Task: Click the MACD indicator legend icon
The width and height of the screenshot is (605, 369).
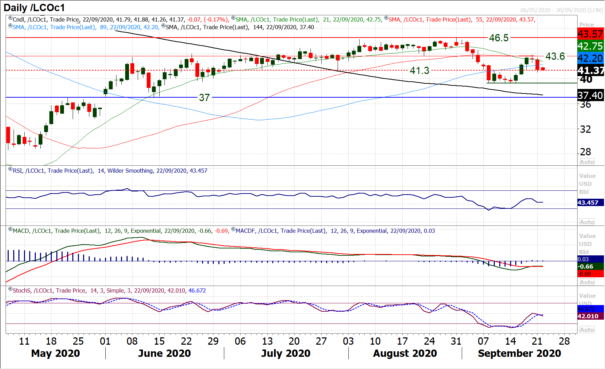Action: coord(10,229)
